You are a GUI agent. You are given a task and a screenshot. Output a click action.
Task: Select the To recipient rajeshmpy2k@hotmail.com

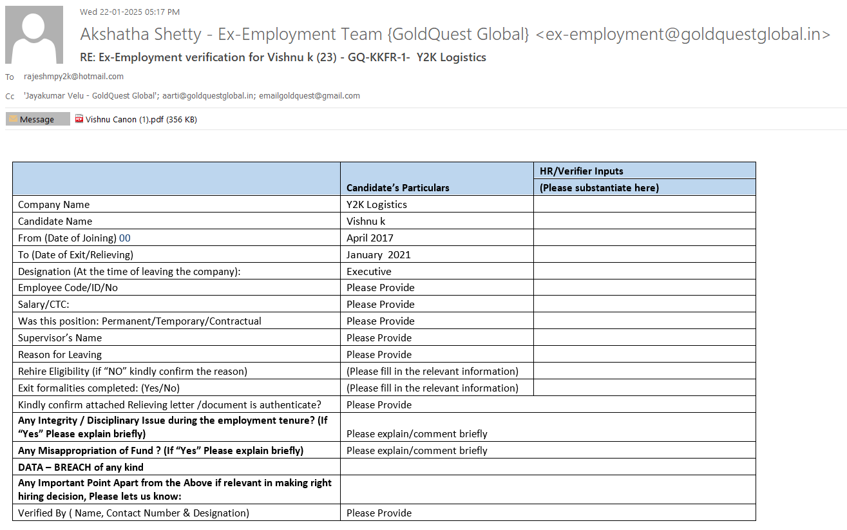pos(73,77)
